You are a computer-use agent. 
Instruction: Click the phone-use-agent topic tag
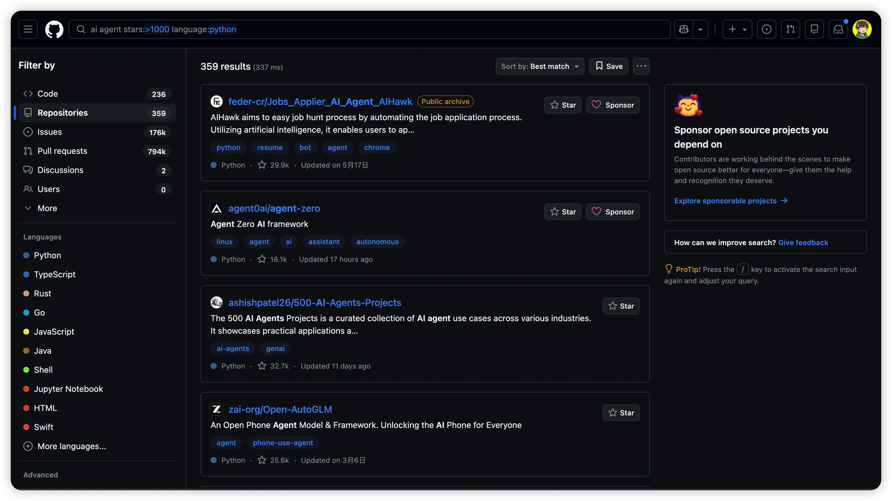[283, 442]
